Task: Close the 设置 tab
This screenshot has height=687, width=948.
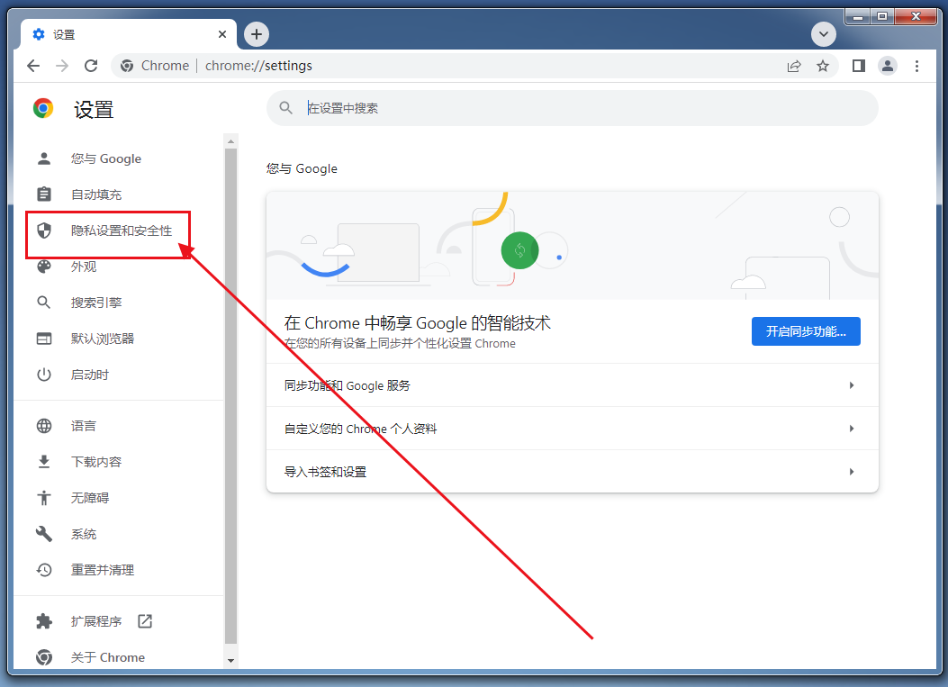Action: tap(221, 34)
